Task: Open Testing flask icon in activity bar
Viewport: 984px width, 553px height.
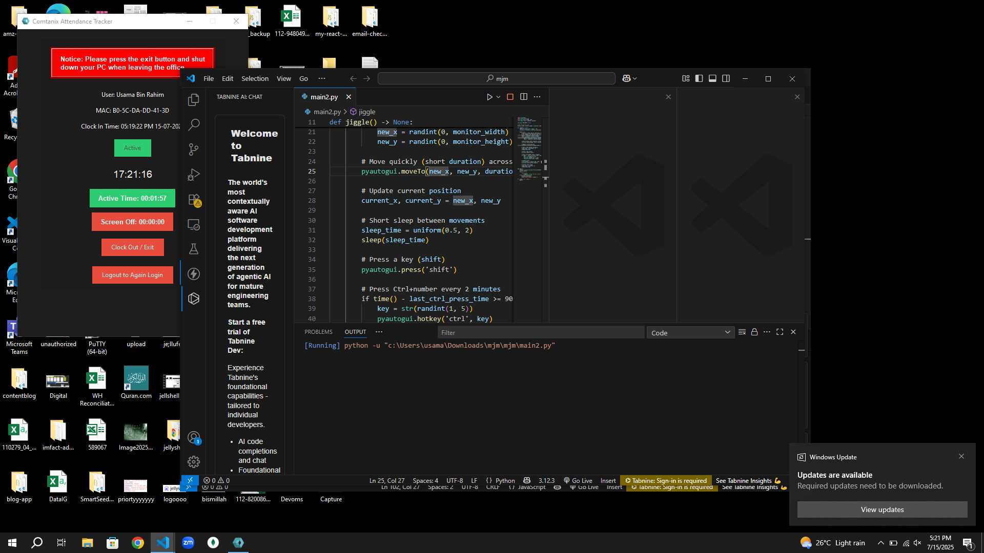Action: [x=194, y=249]
